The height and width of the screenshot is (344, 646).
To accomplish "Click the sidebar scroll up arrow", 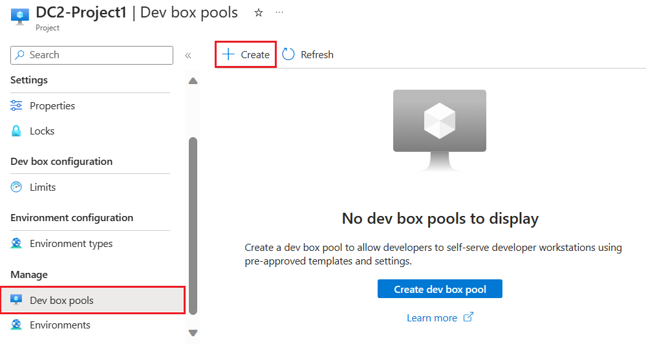I will [193, 80].
